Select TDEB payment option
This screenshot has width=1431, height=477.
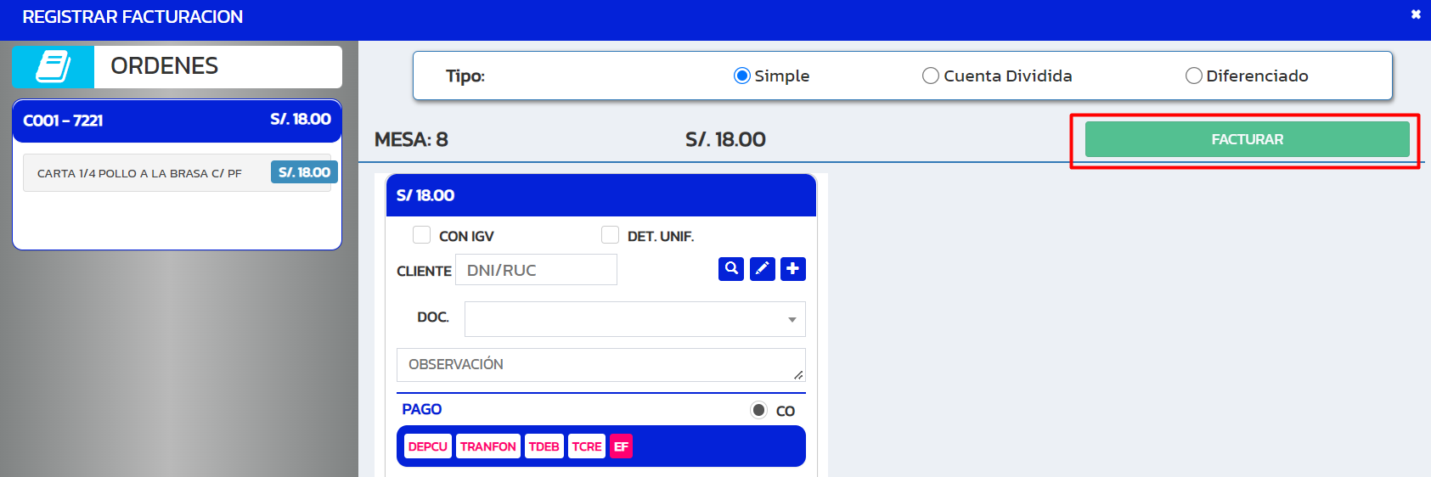coord(544,446)
